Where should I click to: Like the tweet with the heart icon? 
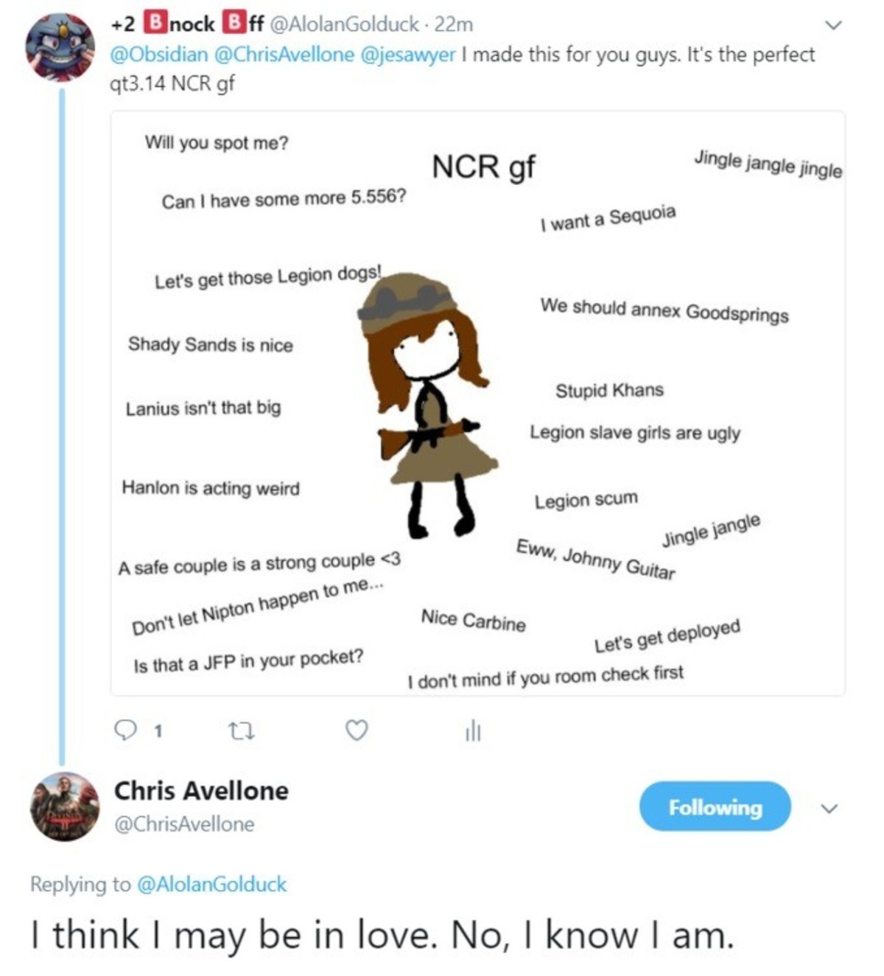pyautogui.click(x=357, y=731)
